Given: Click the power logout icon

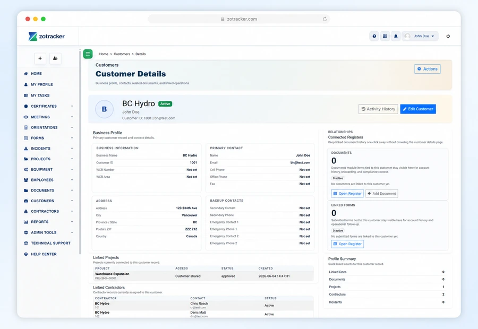Looking at the screenshot, I should click(x=448, y=36).
